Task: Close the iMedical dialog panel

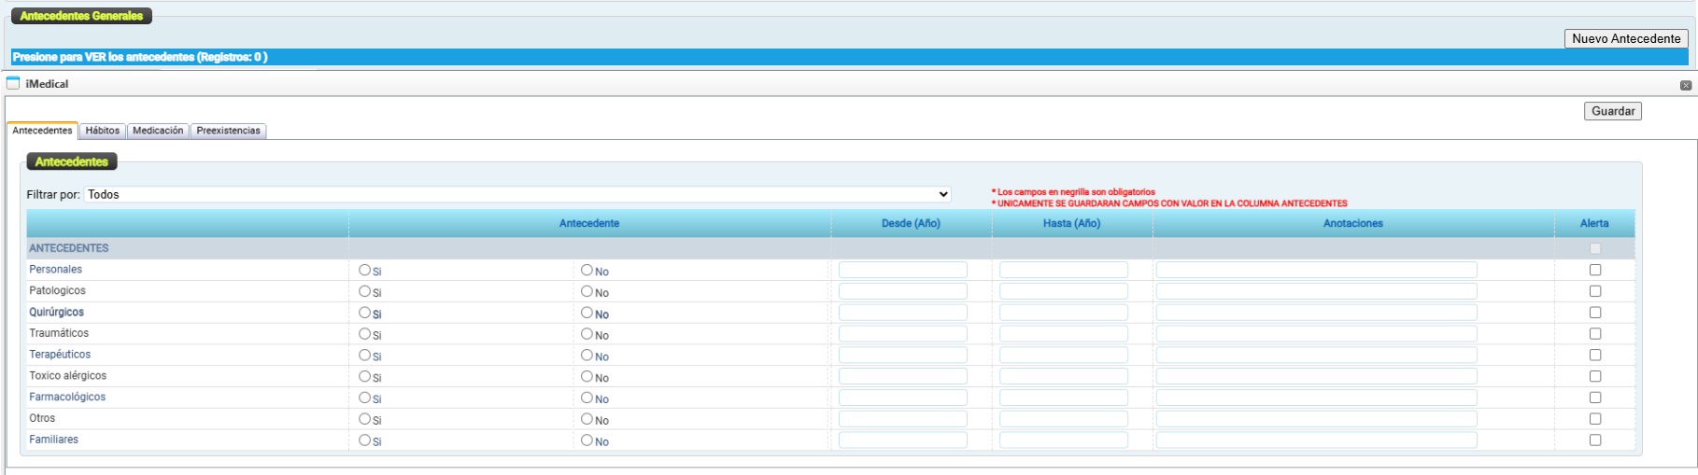Action: click(1685, 85)
